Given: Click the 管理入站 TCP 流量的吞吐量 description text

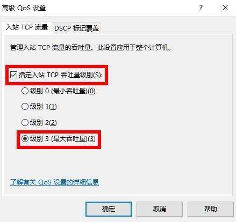Looking at the screenshot, I should [91, 48].
